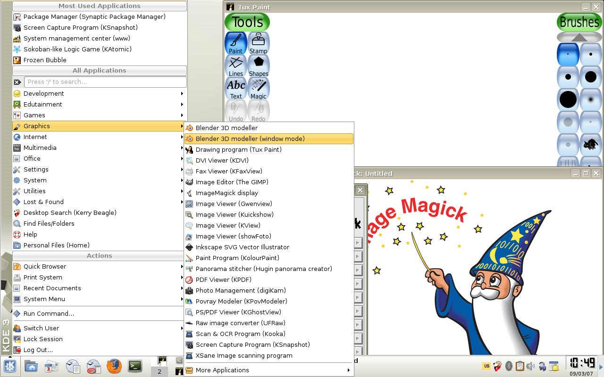Open the calendar/organizer panel icon
The height and width of the screenshot is (377, 604).
tap(52, 366)
